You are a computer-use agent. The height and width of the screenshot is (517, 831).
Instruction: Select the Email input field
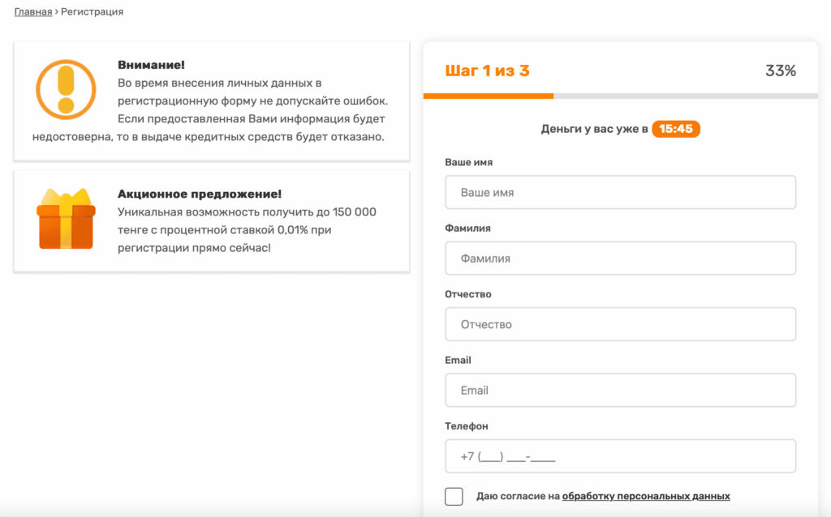(x=620, y=390)
